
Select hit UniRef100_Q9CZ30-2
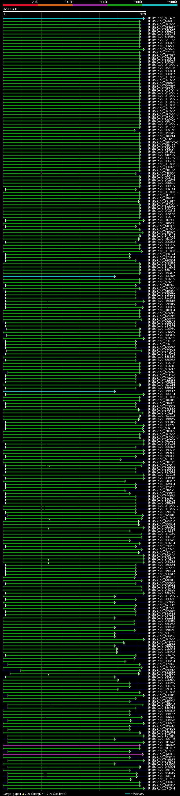163,158
